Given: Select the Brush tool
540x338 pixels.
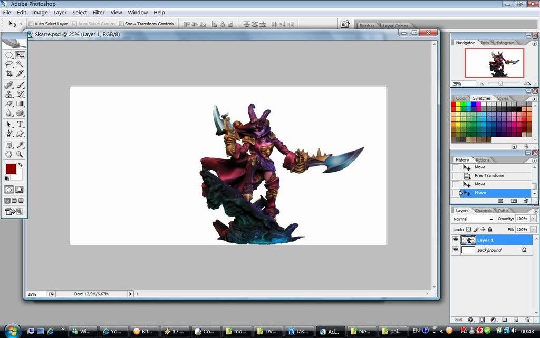Looking at the screenshot, I should pyautogui.click(x=20, y=85).
